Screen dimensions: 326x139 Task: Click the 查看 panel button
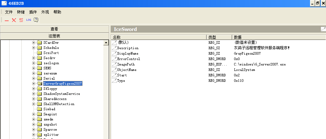55,29
